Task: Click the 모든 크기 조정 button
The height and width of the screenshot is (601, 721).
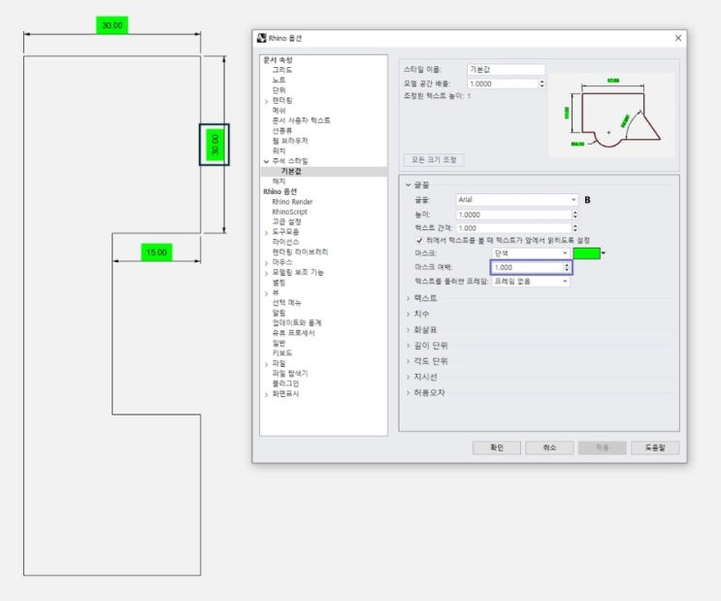Action: pyautogui.click(x=434, y=159)
